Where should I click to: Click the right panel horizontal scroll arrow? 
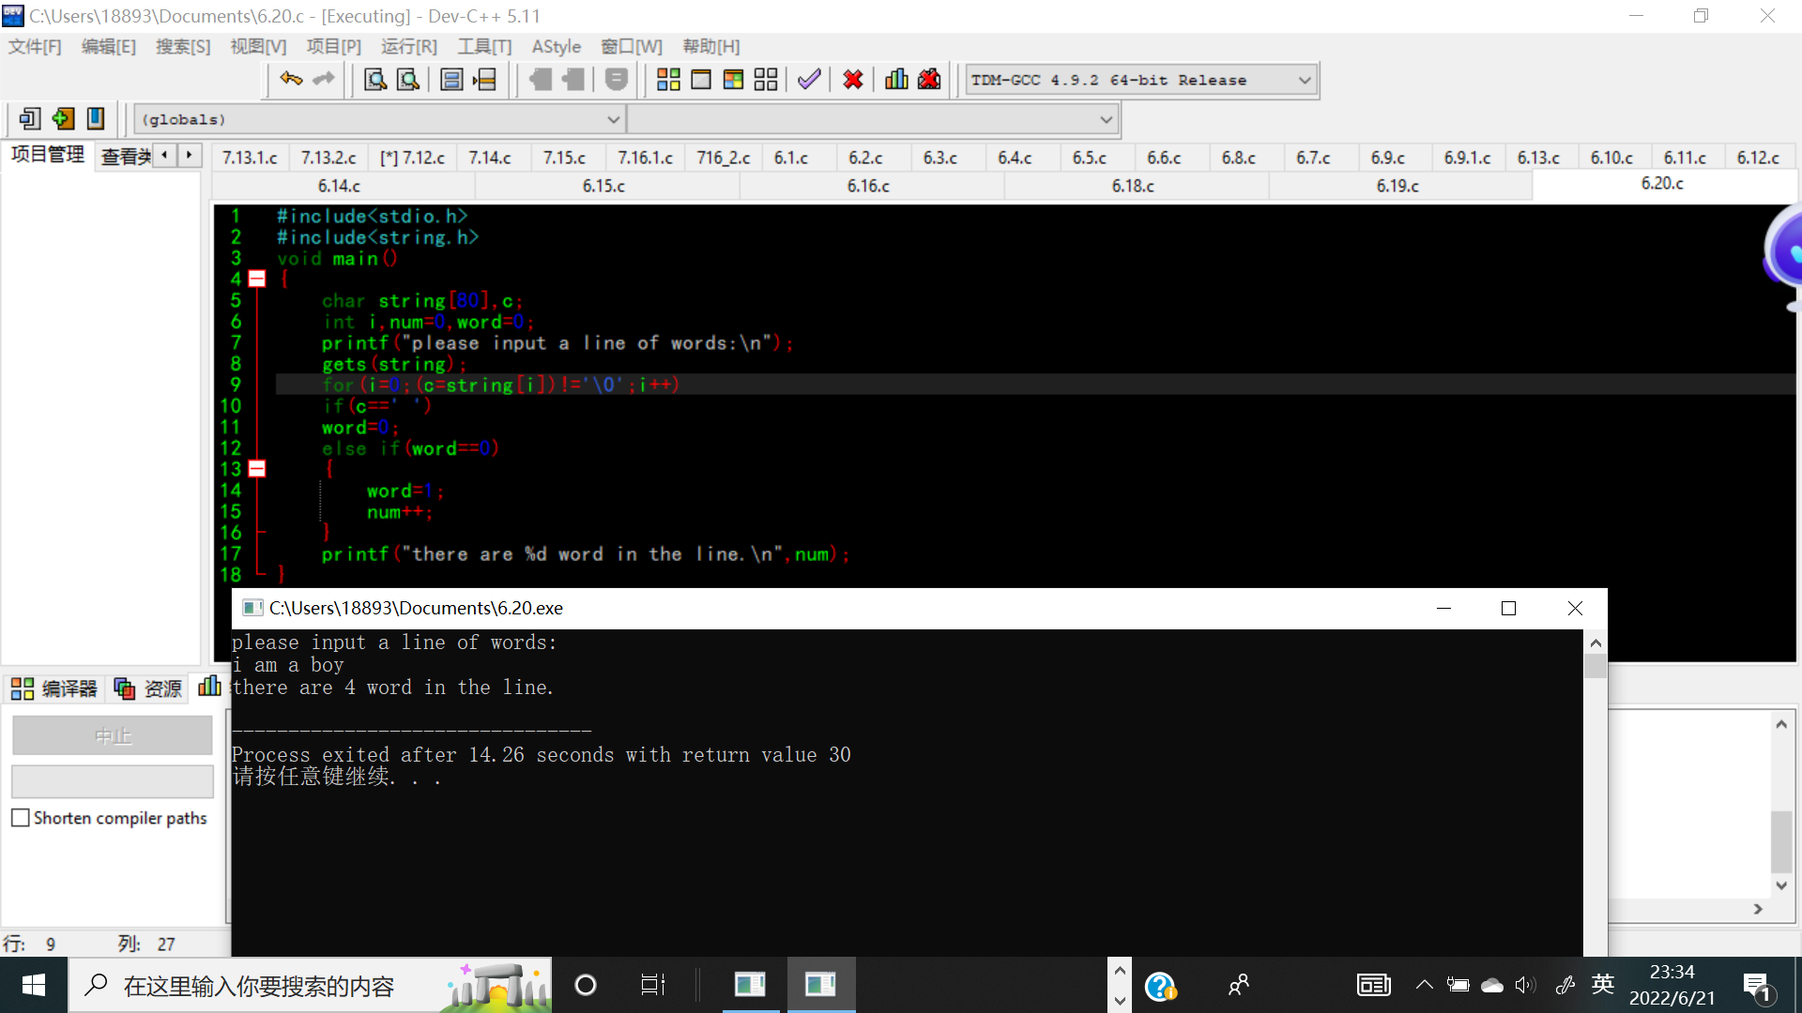[x=1758, y=909]
